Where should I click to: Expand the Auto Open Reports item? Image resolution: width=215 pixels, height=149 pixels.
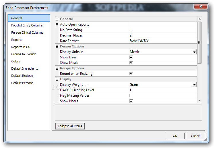pyautogui.click(x=57, y=25)
